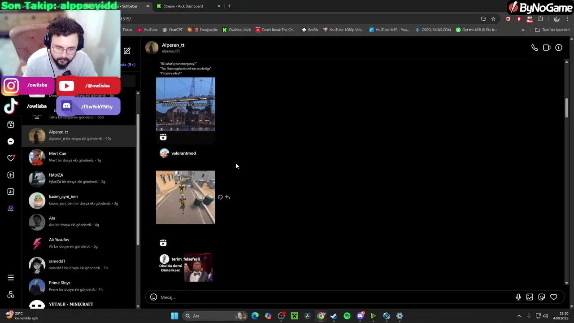The height and width of the screenshot is (323, 574).
Task: Open the YUTALH • MINECRAFT conversation
Action: coord(78,304)
